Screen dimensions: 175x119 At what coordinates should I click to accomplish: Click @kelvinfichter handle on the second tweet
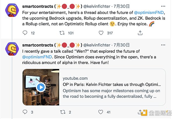point(98,45)
